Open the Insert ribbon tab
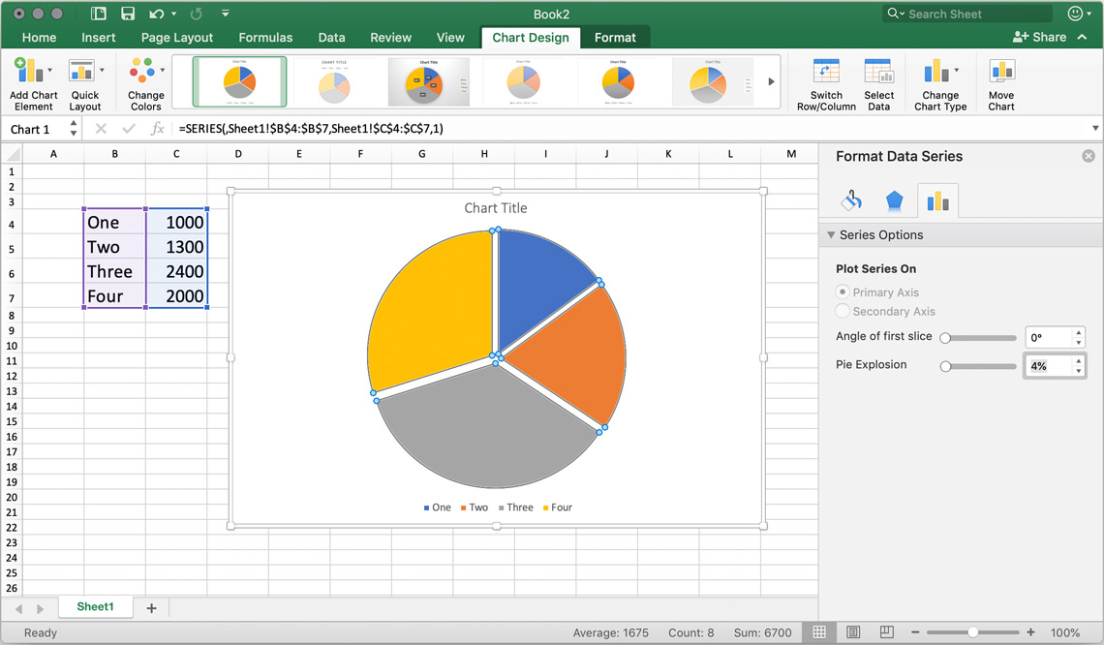This screenshot has height=645, width=1104. point(99,38)
